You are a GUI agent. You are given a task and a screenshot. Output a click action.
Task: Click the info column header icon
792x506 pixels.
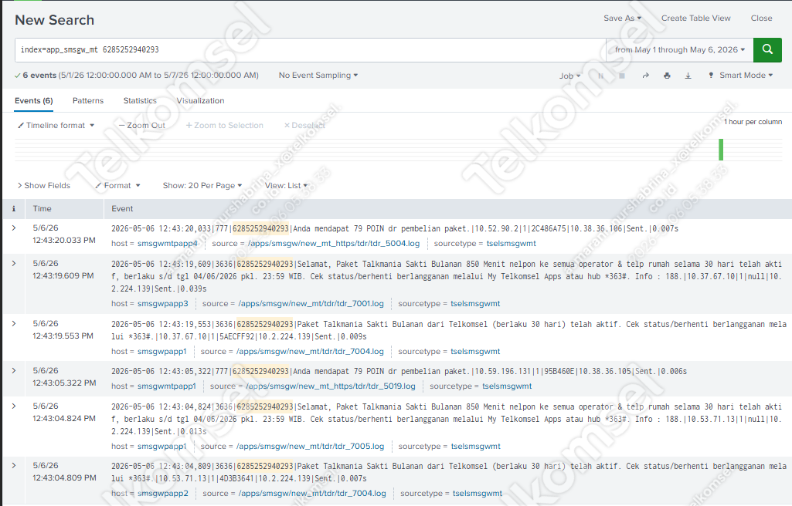[x=14, y=209]
